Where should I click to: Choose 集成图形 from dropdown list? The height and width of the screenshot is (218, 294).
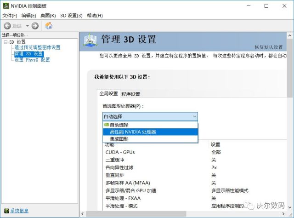point(150,139)
